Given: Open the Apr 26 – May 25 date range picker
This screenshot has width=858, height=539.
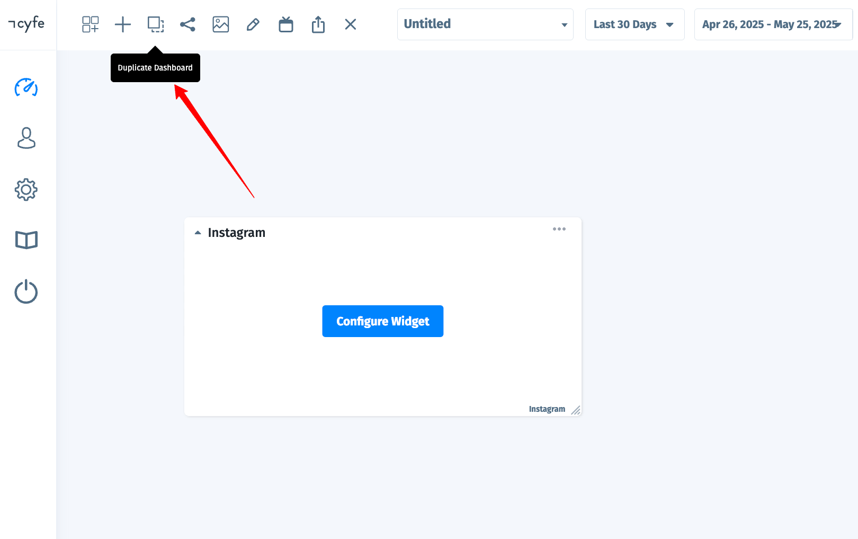Looking at the screenshot, I should pos(772,24).
